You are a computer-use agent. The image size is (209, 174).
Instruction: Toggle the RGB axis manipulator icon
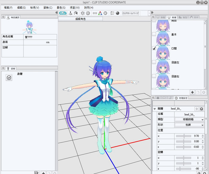click(100, 13)
